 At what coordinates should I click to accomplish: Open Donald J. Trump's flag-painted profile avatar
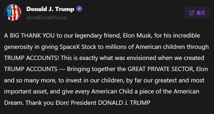[13, 12]
